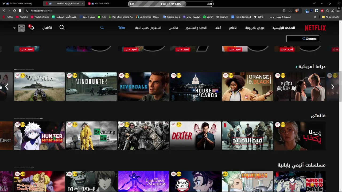Open استعراض حسب اللغة menu item
The width and height of the screenshot is (342, 192).
(x=148, y=28)
